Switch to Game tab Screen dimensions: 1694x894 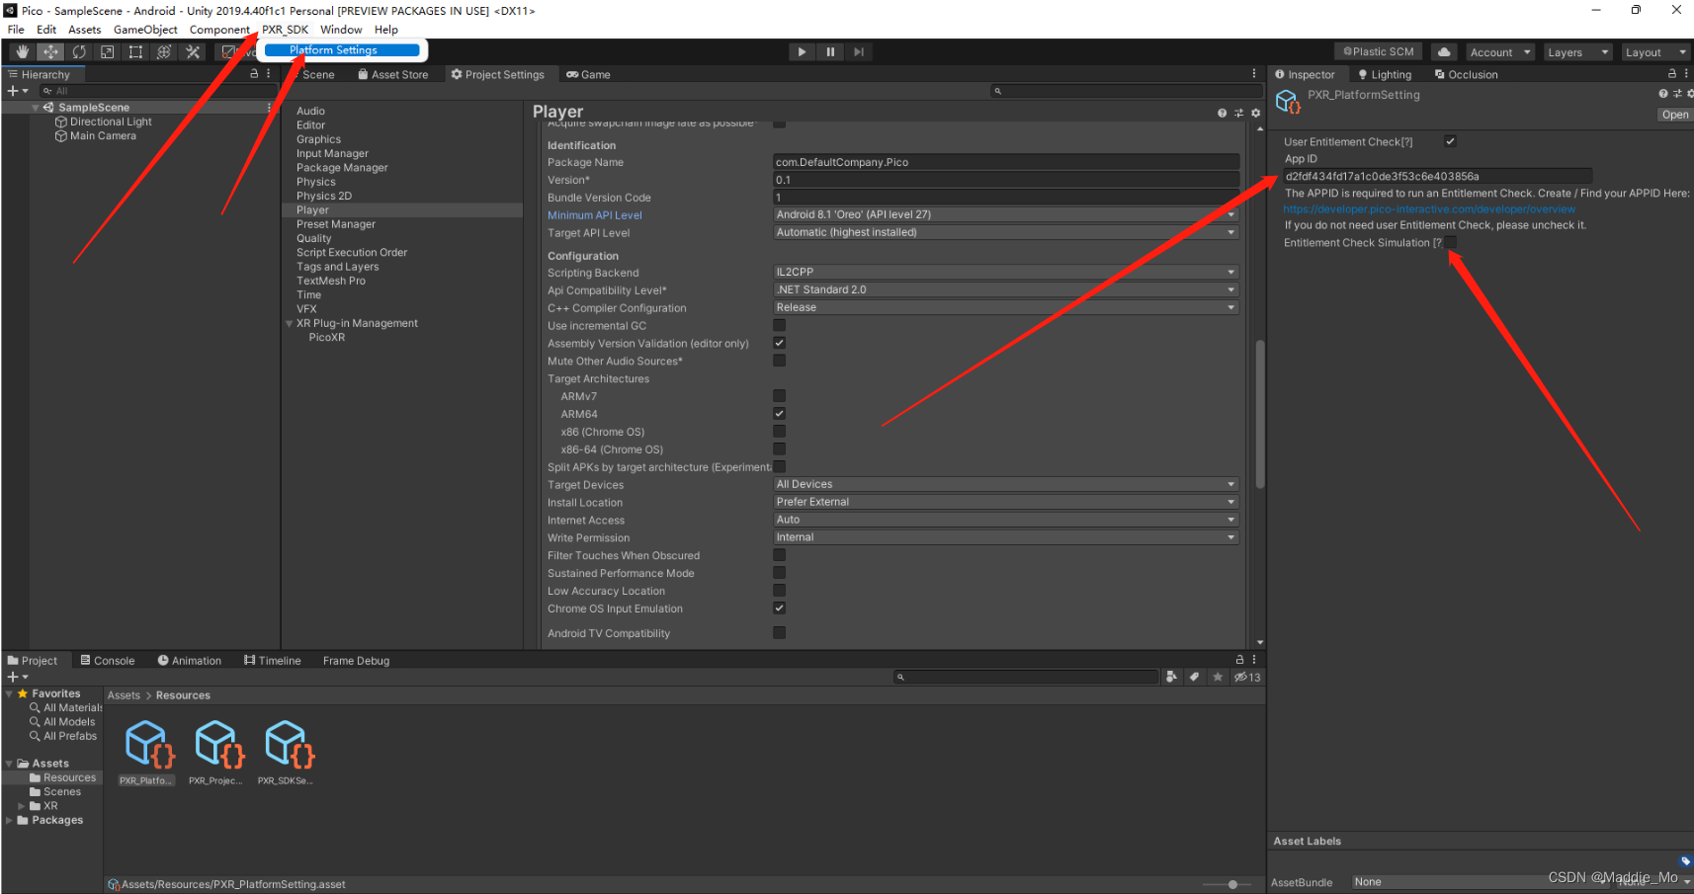click(589, 74)
